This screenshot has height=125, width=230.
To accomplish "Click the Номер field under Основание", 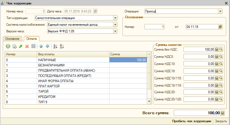I will click(154, 27).
